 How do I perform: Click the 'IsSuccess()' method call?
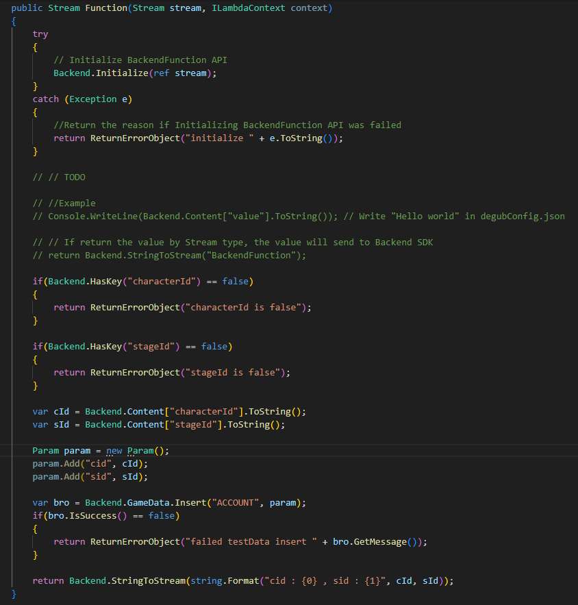pyautogui.click(x=99, y=516)
